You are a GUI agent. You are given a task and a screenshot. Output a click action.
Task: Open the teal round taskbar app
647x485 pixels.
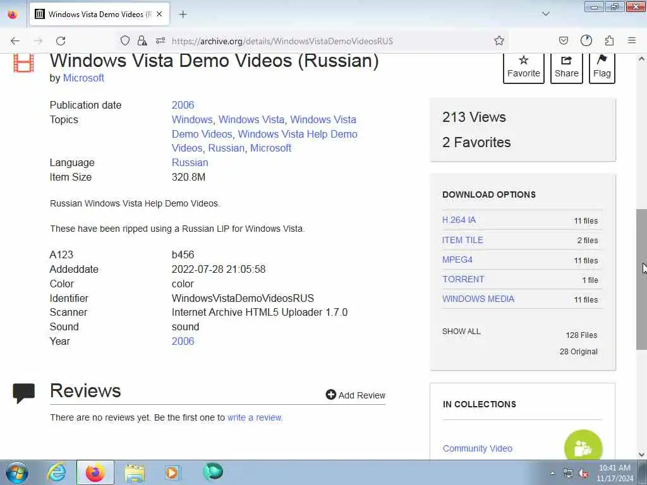click(x=213, y=472)
